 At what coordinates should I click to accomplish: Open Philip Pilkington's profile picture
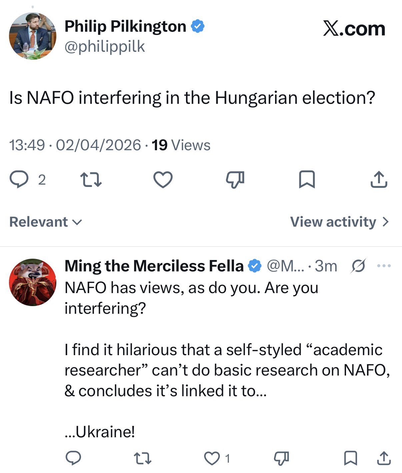32,36
